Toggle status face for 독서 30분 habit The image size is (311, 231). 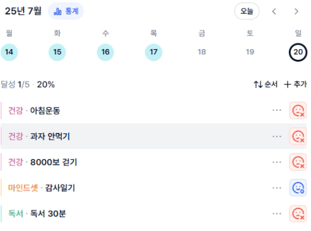coord(298,213)
